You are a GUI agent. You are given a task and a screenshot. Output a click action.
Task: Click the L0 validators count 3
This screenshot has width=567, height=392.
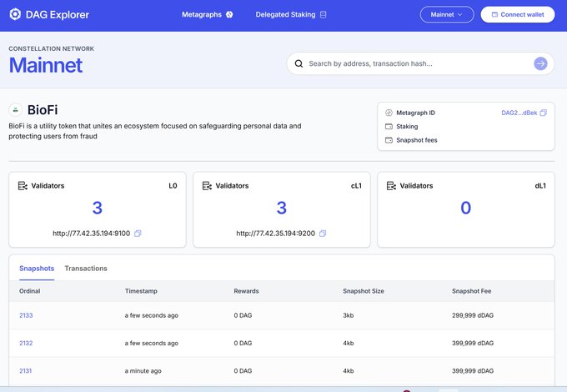(98, 208)
